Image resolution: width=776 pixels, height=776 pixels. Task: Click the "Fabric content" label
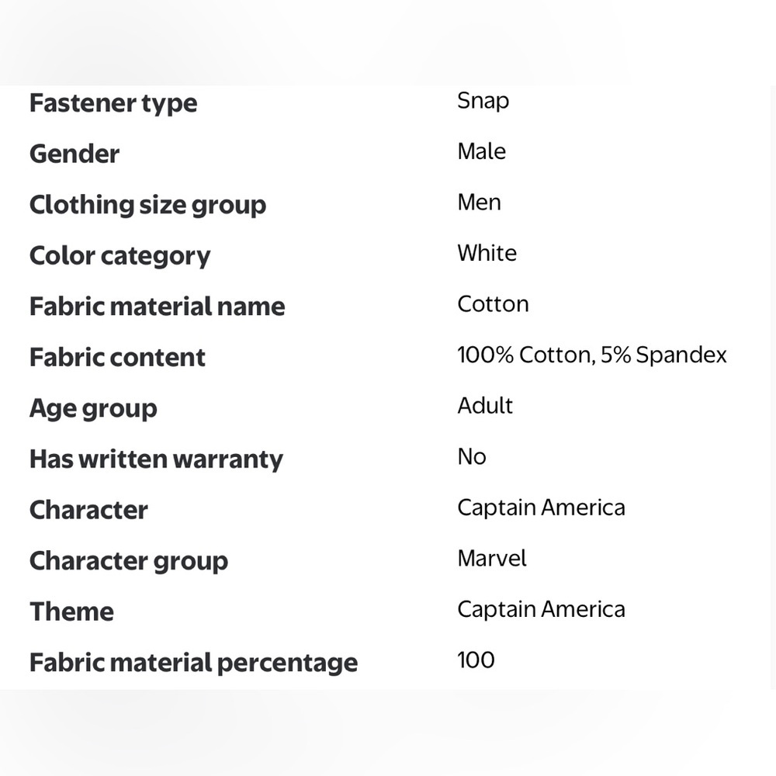tap(117, 358)
